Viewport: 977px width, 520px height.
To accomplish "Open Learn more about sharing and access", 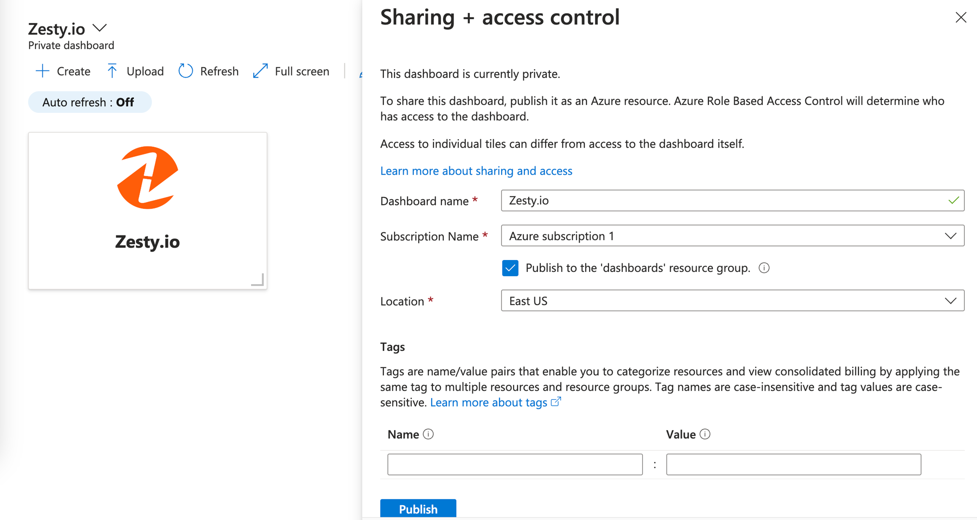I will coord(476,171).
